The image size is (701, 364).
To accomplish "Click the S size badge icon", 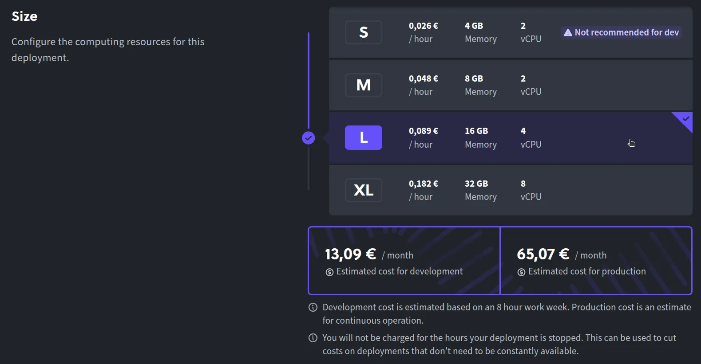I will (x=363, y=32).
